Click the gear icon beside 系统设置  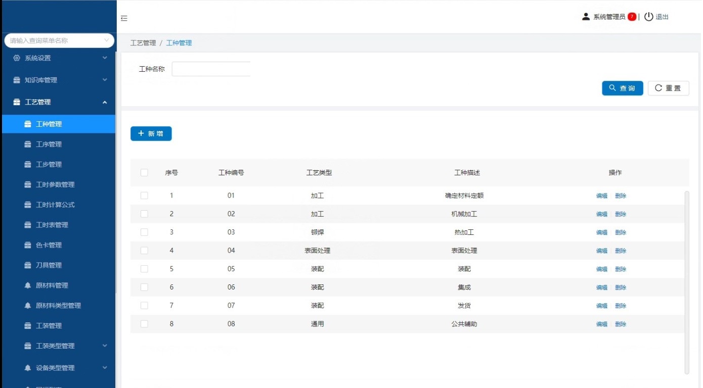coord(17,58)
